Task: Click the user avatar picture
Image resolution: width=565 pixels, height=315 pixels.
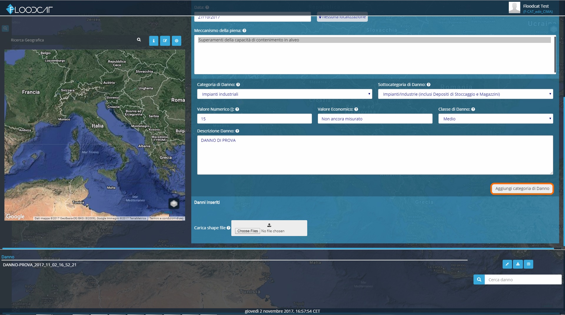Action: tap(514, 8)
